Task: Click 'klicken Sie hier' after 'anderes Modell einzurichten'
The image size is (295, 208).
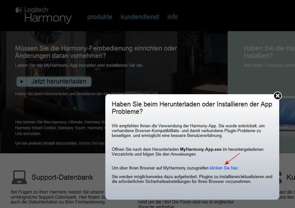Action: click(92, 143)
